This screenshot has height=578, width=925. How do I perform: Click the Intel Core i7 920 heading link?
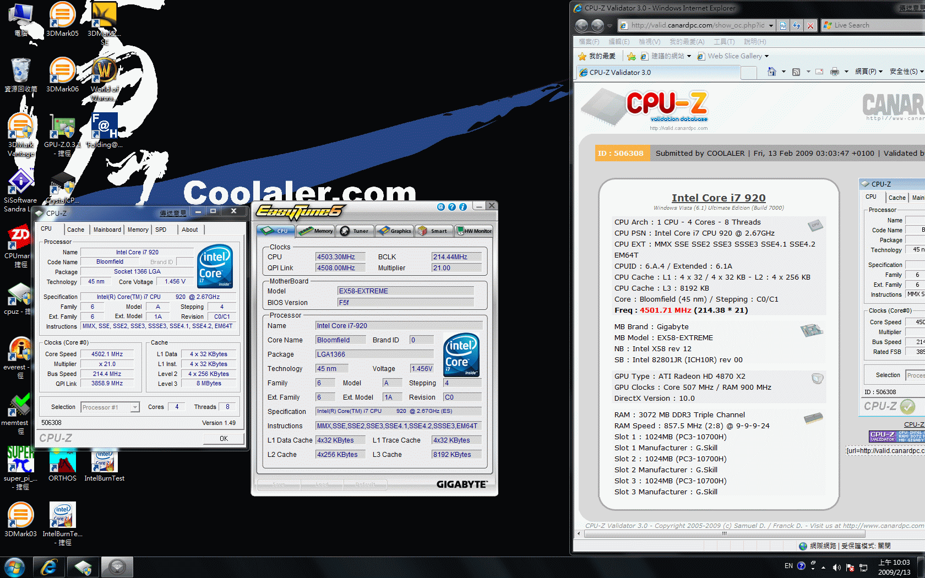(719, 198)
